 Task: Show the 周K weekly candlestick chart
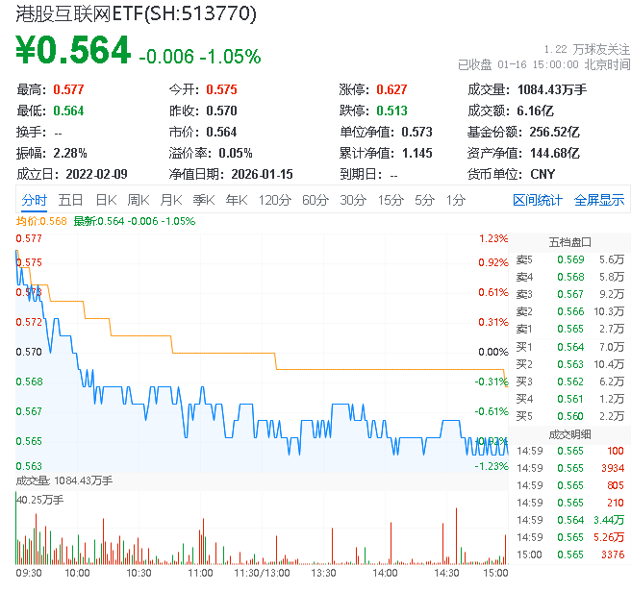point(138,200)
